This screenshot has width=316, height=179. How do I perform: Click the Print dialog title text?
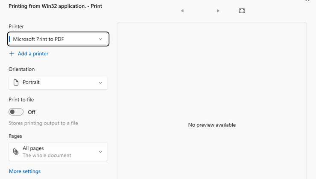(x=55, y=6)
